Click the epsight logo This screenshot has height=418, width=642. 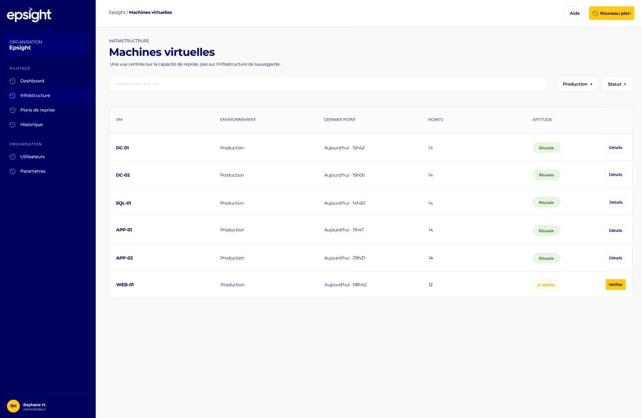(x=29, y=15)
